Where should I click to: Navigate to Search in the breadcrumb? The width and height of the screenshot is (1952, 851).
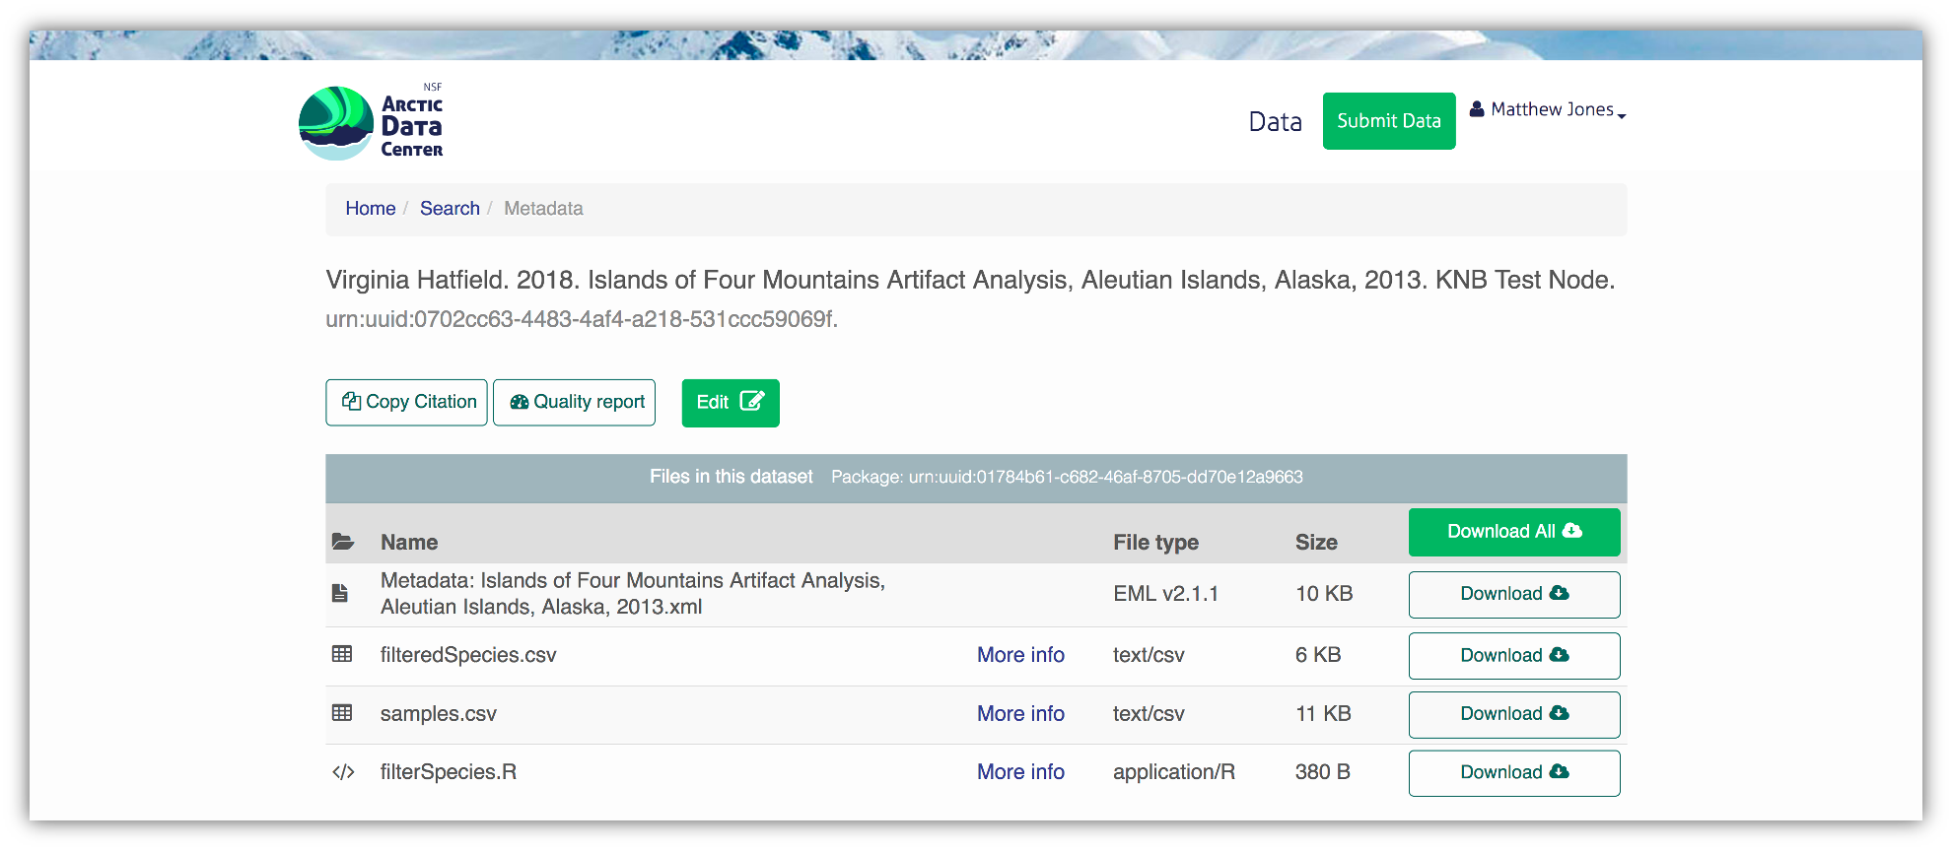pos(450,209)
